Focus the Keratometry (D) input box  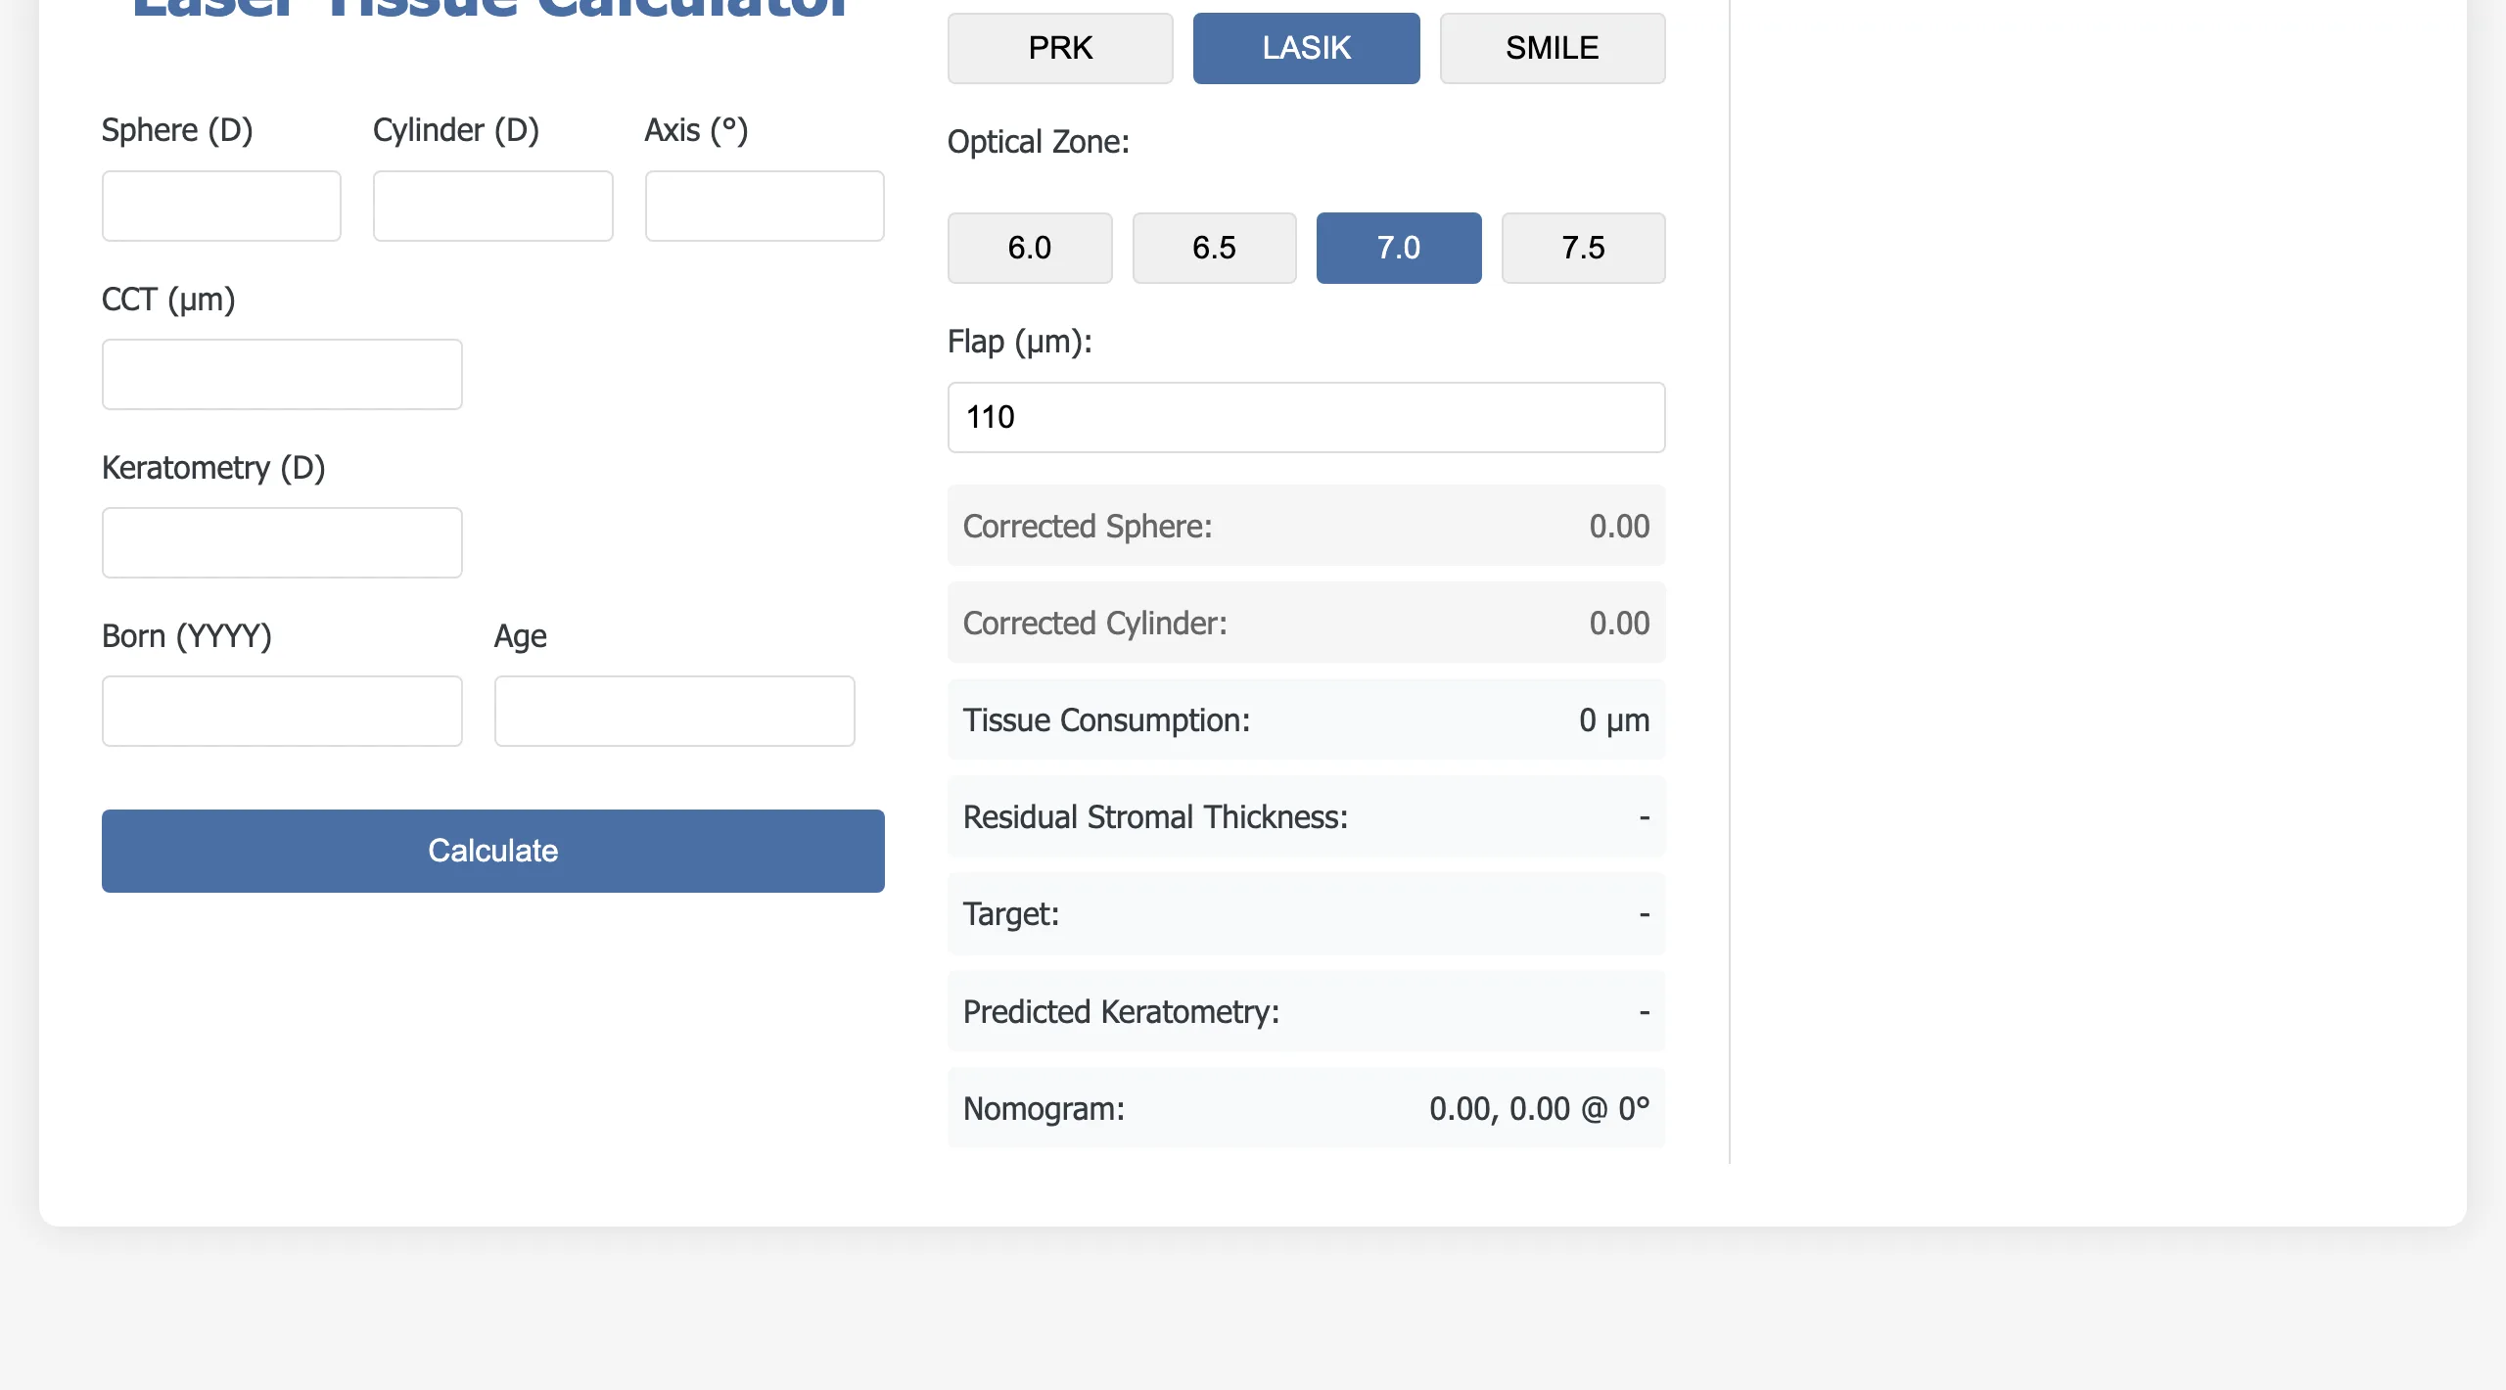tap(282, 542)
